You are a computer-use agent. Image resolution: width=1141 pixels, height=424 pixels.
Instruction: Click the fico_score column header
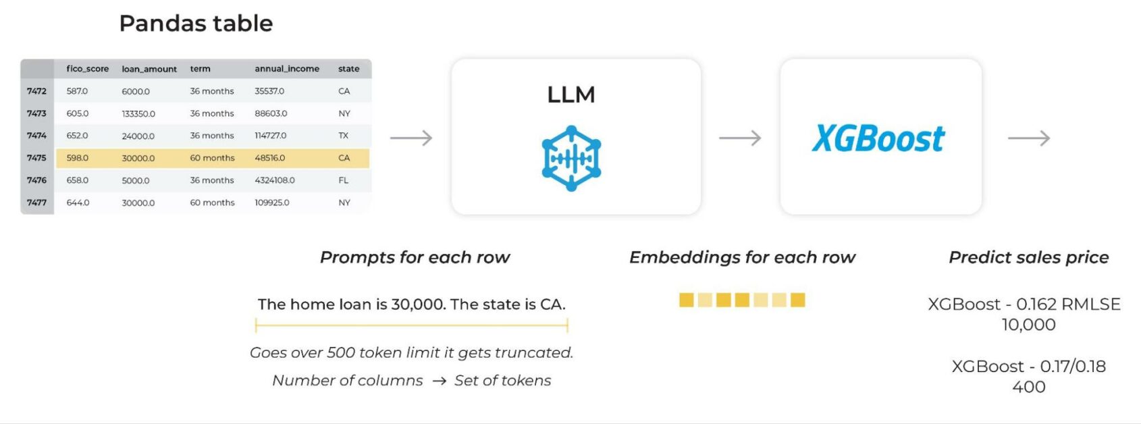click(88, 69)
